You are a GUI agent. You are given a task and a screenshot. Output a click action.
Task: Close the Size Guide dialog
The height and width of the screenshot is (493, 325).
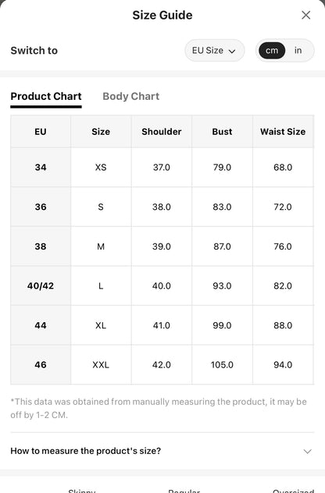click(x=305, y=15)
